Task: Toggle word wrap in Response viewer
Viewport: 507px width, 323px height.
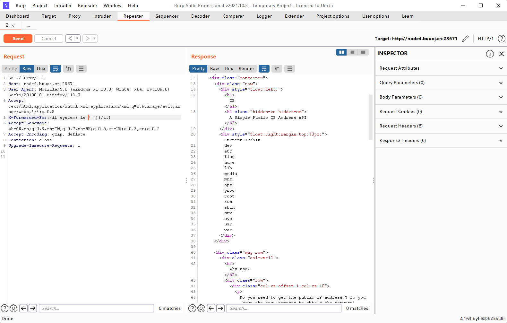Action: [x=264, y=68]
